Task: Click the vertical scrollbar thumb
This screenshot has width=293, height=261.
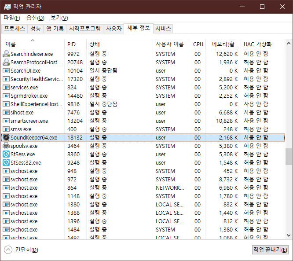Action: pyautogui.click(x=289, y=157)
